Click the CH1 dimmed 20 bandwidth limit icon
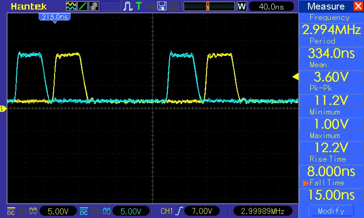364x218 pixels. [x=22, y=211]
